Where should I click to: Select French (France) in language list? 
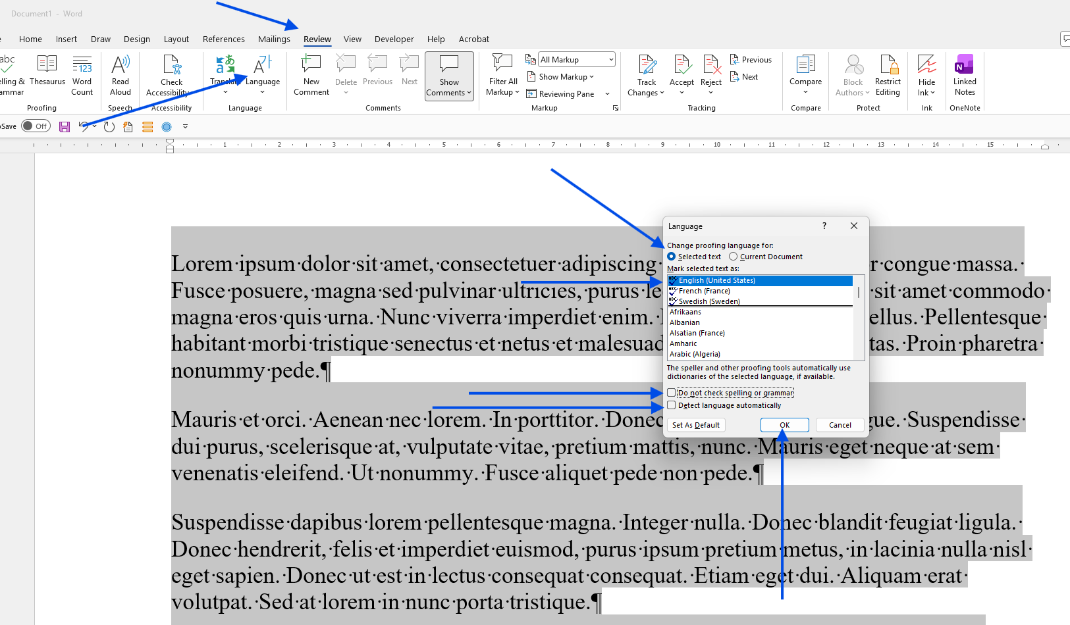pos(761,291)
